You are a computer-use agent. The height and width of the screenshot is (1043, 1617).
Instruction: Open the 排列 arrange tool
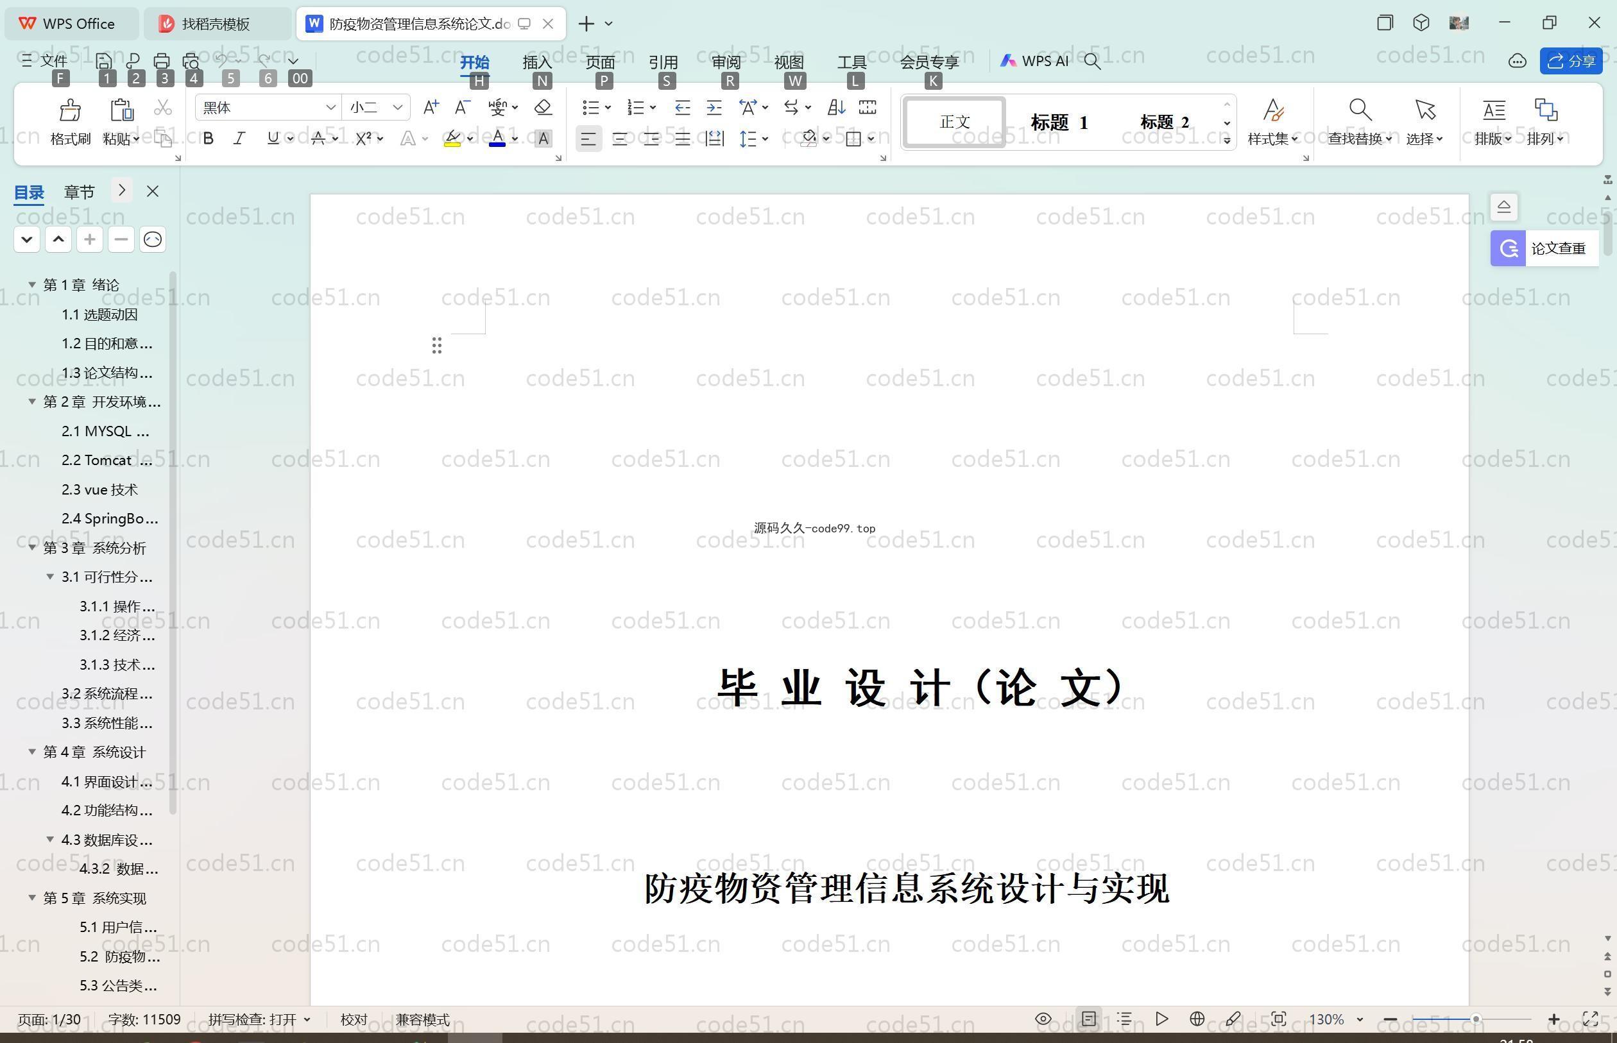tap(1545, 122)
